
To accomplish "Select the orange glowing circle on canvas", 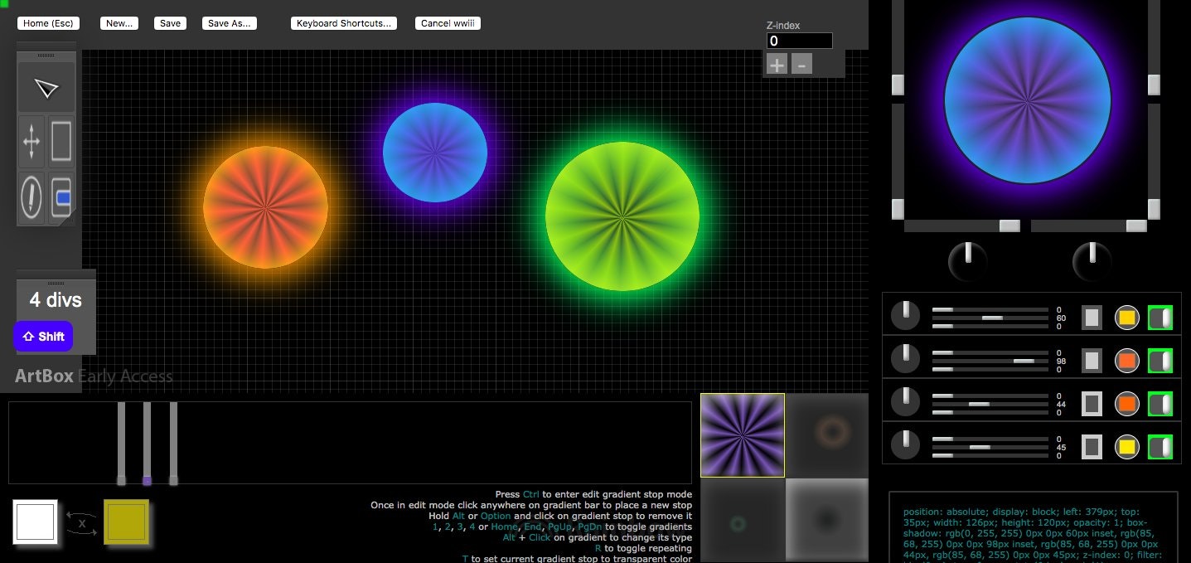I will pyautogui.click(x=265, y=206).
